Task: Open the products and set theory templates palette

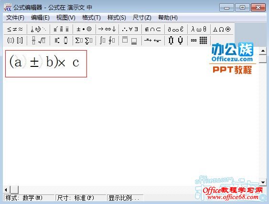Action: coord(176,41)
